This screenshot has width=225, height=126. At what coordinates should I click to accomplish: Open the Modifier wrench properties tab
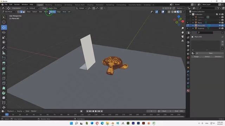tap(188, 71)
